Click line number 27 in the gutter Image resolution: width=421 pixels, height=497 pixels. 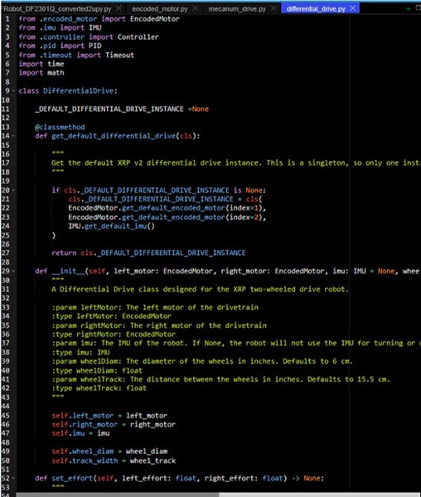coord(6,253)
